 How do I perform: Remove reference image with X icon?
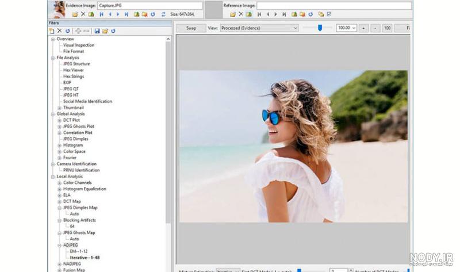tap(241, 14)
